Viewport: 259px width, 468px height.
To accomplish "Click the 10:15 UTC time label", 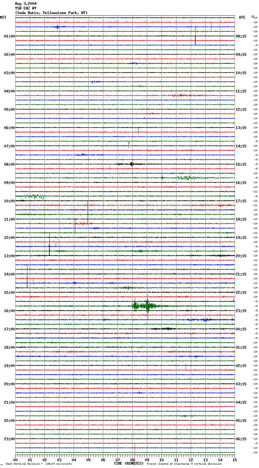I will point(241,73).
